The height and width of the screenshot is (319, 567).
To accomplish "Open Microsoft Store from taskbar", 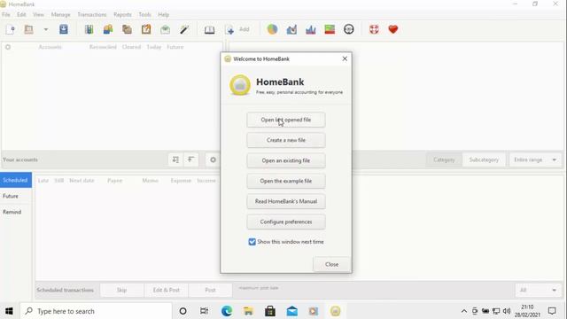I will click(270, 311).
